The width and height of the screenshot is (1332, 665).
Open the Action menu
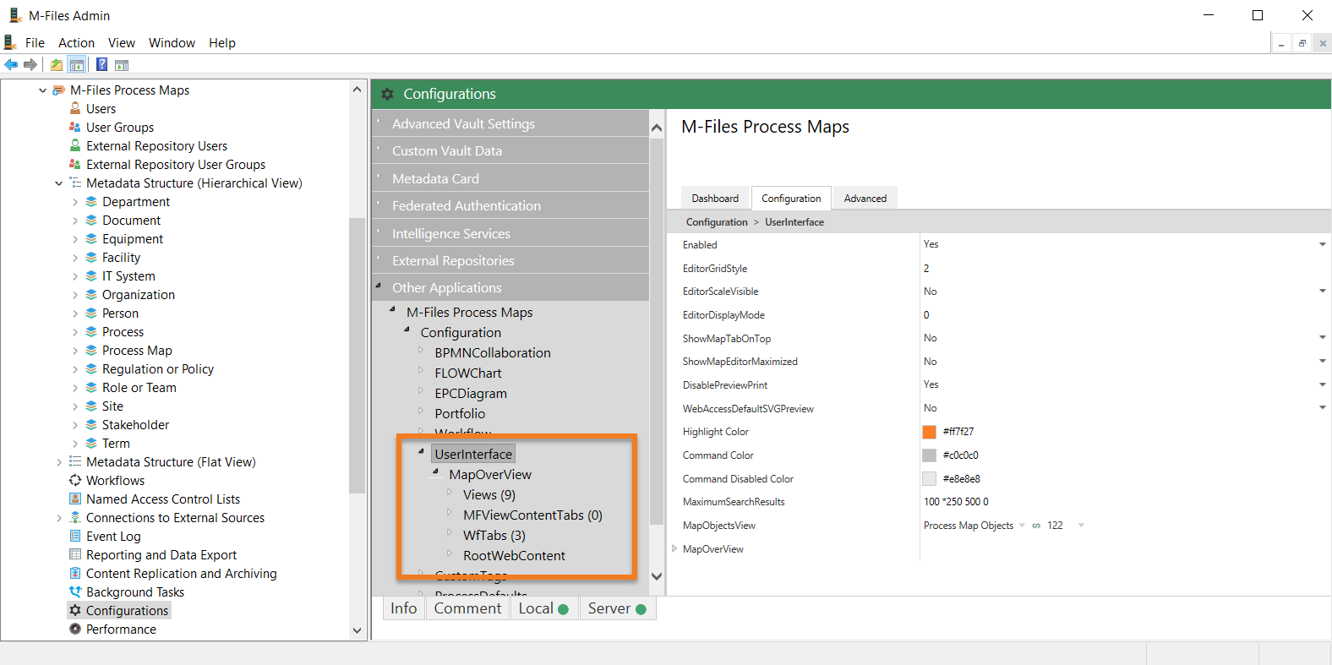click(76, 43)
